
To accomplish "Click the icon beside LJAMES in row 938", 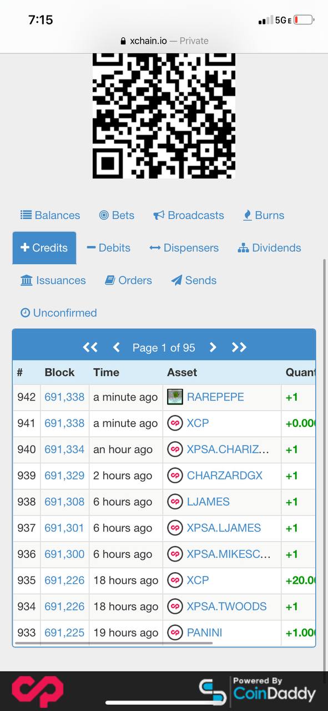I will point(175,502).
